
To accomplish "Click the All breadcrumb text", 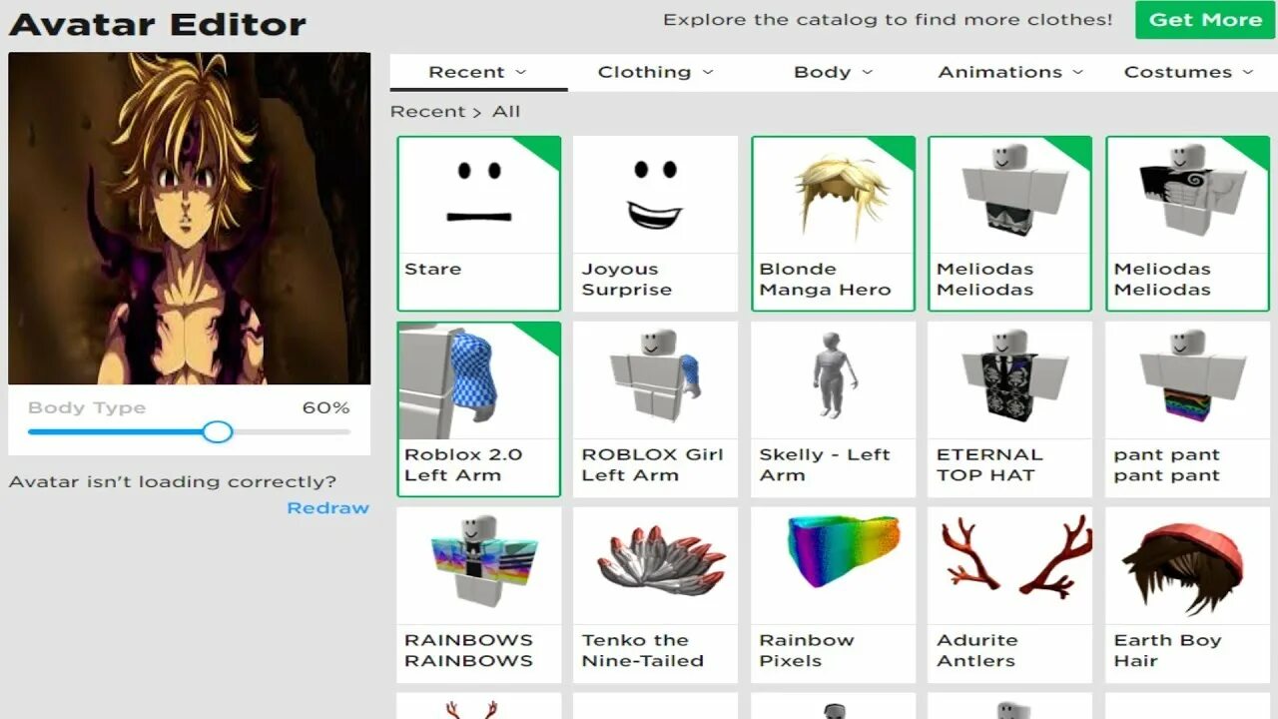I will pos(506,112).
